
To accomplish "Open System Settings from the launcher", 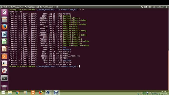I will [x=4, y=71].
